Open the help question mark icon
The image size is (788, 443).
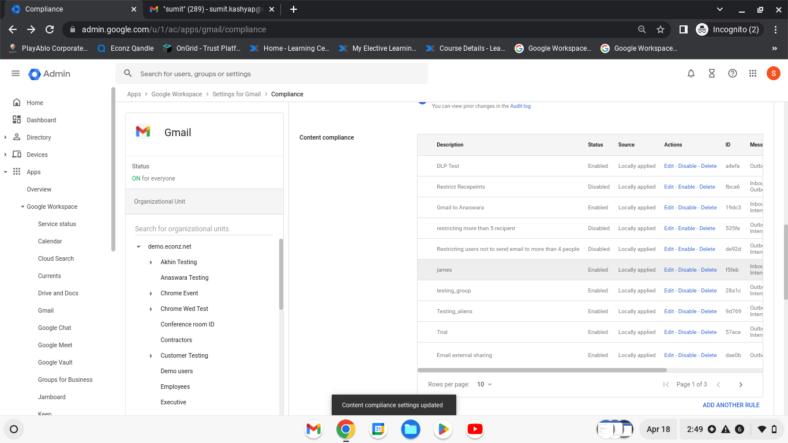(x=733, y=73)
